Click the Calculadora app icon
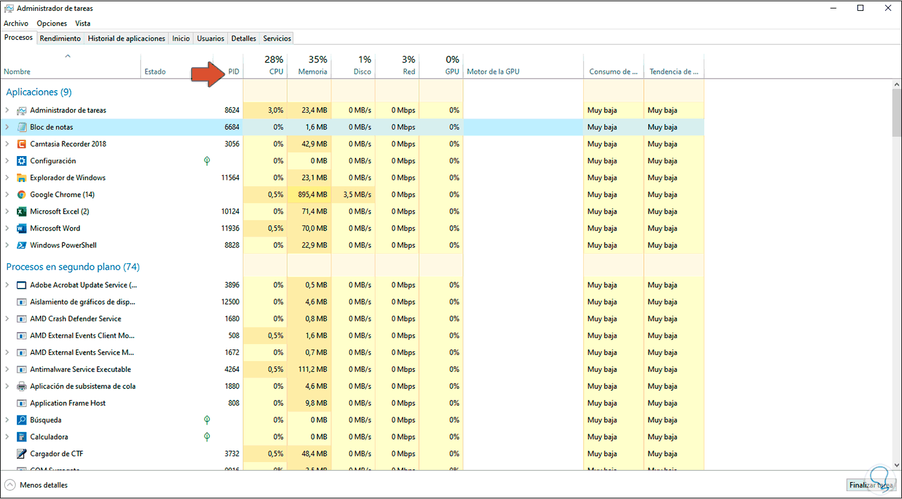The width and height of the screenshot is (902, 499). tap(22, 437)
